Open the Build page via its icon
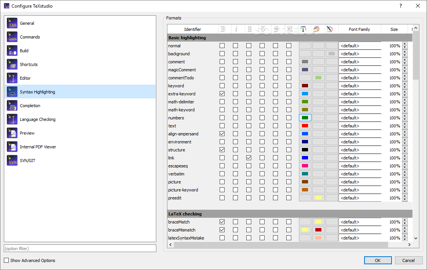This screenshot has width=427, height=270. point(12,51)
